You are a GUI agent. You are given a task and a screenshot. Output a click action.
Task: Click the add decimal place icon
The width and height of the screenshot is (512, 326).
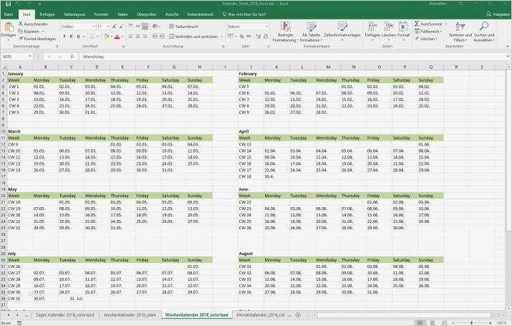[259, 37]
